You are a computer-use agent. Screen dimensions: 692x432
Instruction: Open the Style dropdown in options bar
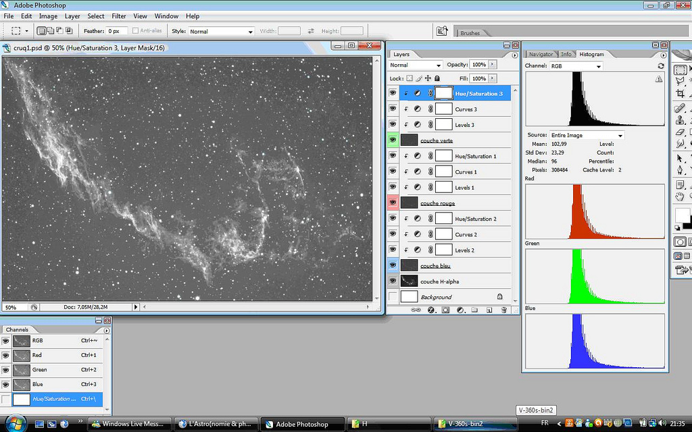click(x=221, y=31)
